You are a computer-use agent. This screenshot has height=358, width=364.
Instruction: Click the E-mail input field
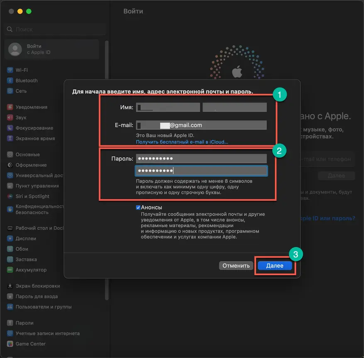201,125
